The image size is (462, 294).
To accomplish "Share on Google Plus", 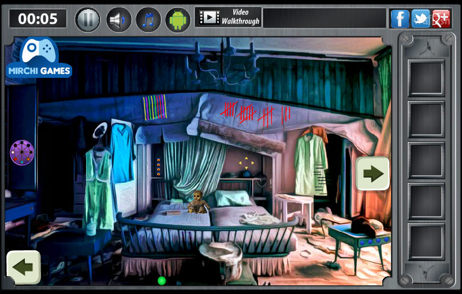I will (x=441, y=18).
